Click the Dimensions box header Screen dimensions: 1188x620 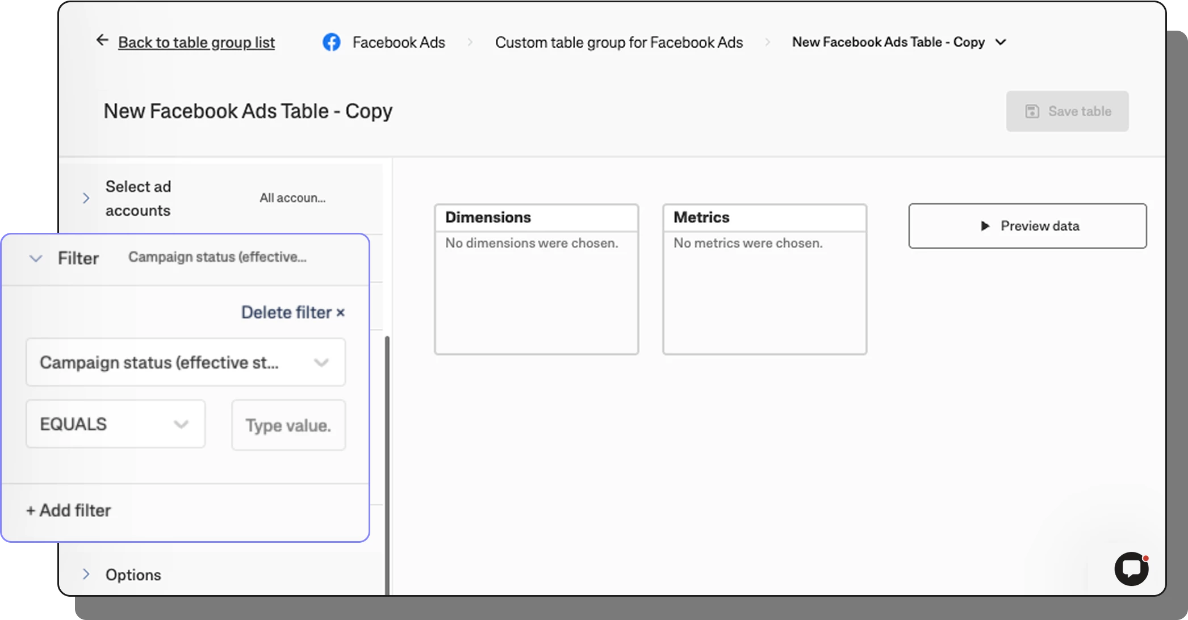click(537, 217)
